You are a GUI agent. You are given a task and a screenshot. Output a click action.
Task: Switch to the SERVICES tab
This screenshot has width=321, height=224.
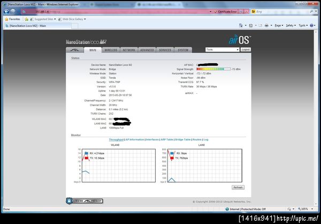165,50
